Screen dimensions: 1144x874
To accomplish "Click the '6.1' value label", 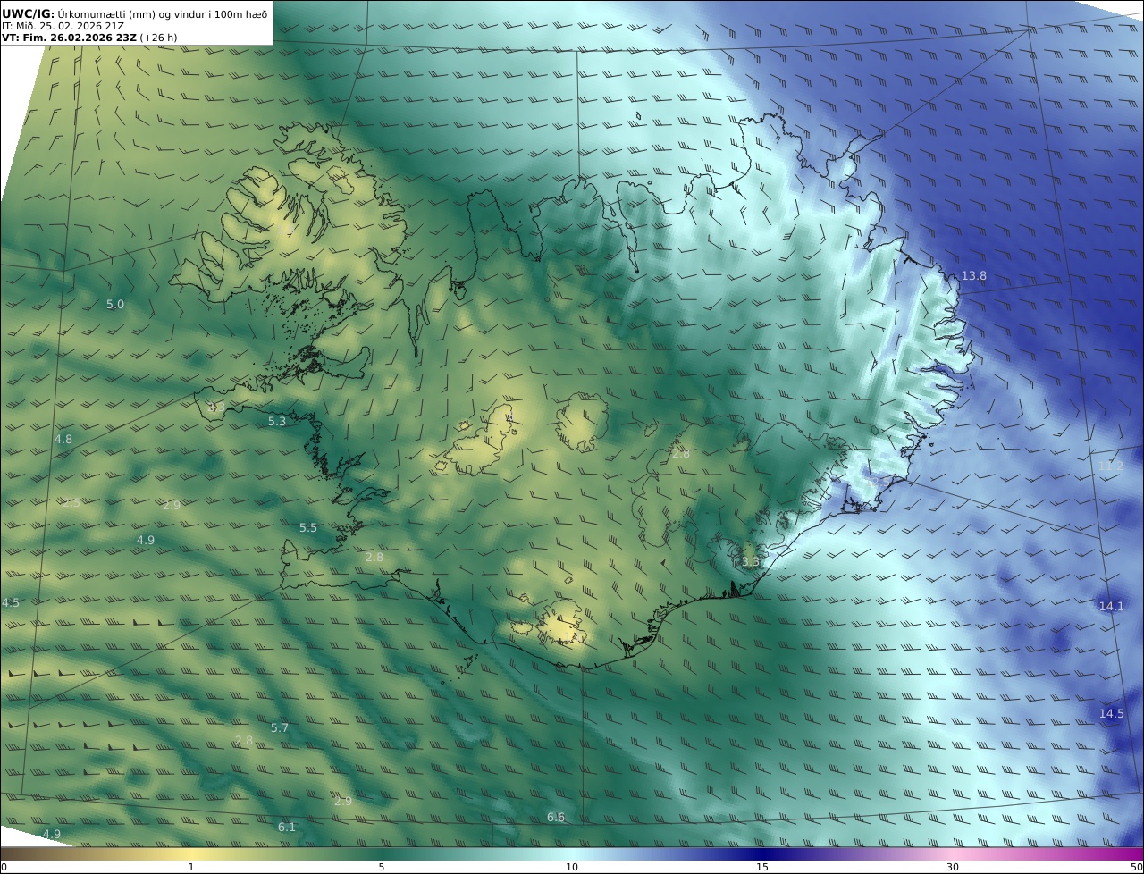I will click(286, 827).
